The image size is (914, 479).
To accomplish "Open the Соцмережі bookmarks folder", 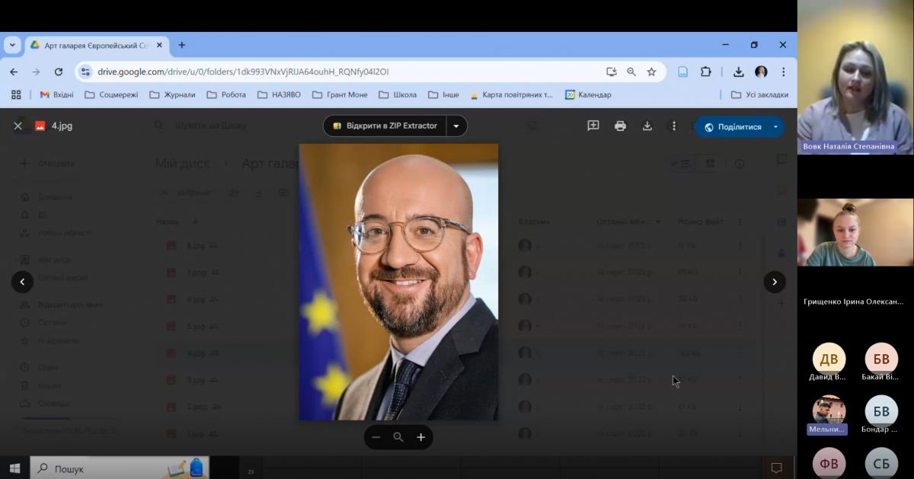I will [111, 95].
